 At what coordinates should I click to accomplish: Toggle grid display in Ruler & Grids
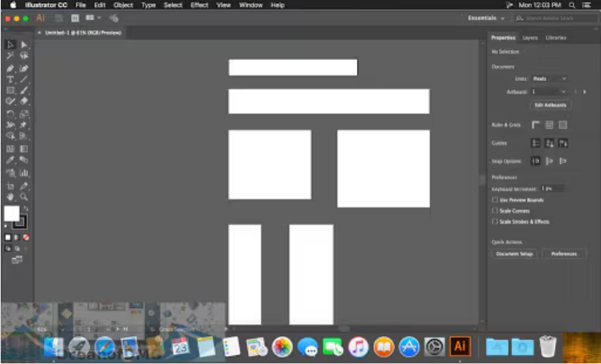[x=550, y=125]
